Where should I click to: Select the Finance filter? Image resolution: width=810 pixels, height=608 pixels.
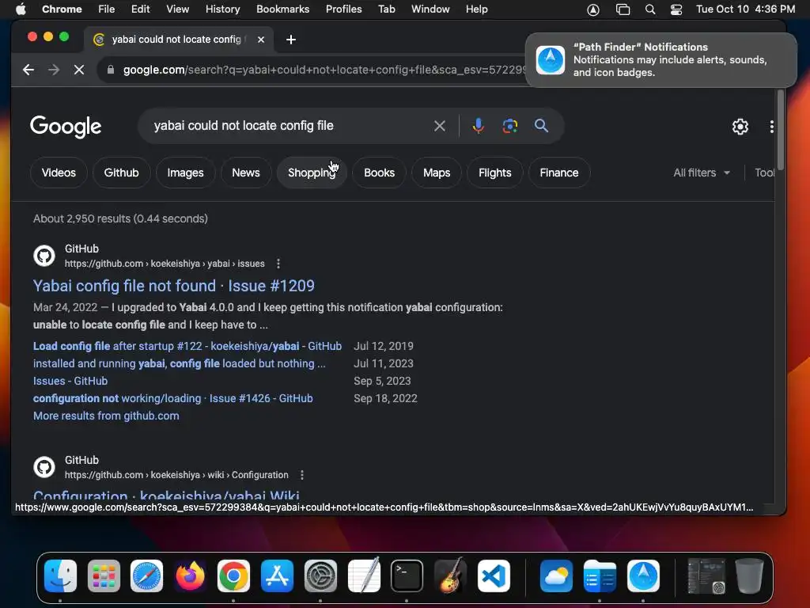[559, 173]
